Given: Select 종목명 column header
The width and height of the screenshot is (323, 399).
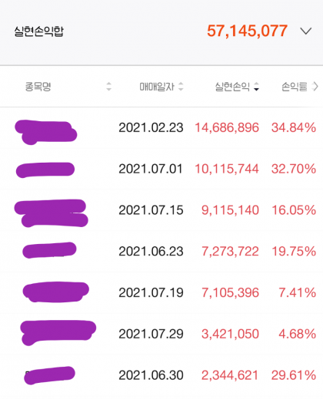Looking at the screenshot, I should click(38, 87).
